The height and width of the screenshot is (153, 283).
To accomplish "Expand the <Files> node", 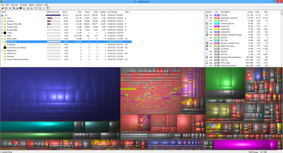I will (x=2, y=33).
